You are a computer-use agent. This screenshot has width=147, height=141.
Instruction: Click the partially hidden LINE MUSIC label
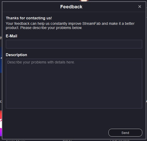(x=120, y=140)
